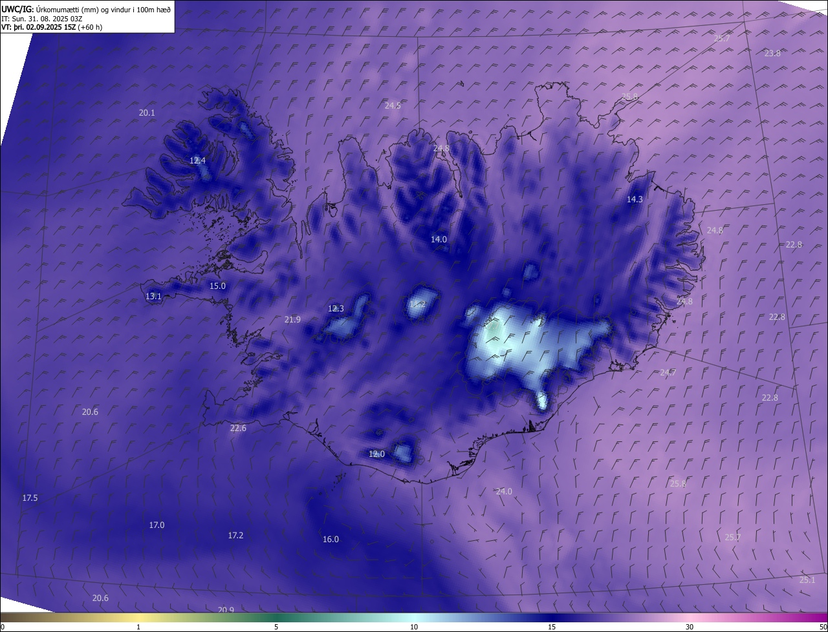Click the 24.5 precipitable water value
The height and width of the screenshot is (632, 828).
(x=393, y=105)
